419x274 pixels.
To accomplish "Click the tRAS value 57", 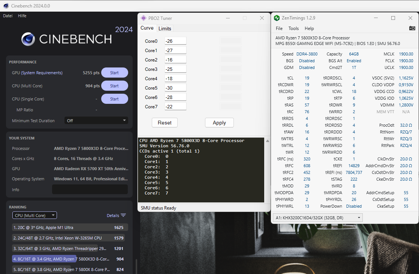I will click(x=307, y=105).
